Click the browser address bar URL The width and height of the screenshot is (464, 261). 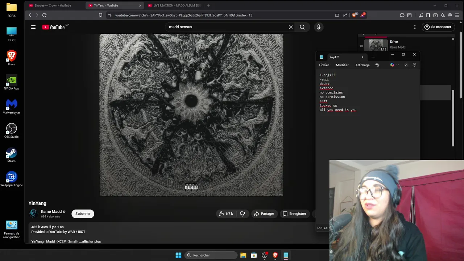point(184,15)
